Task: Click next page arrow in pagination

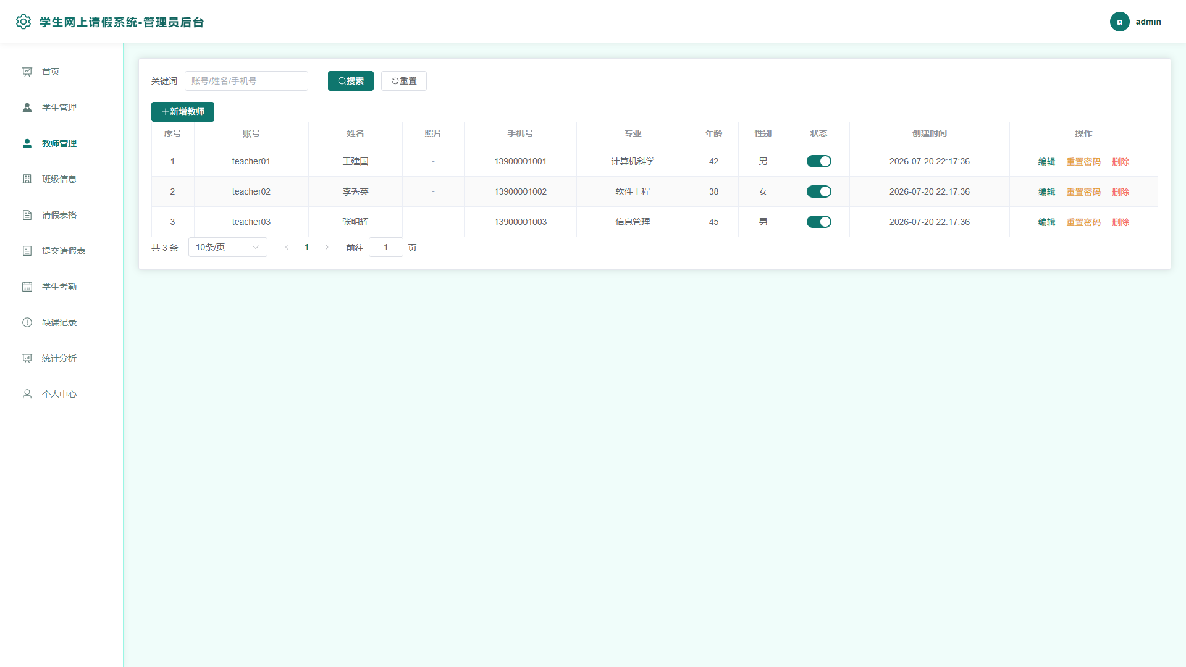Action: pos(327,247)
